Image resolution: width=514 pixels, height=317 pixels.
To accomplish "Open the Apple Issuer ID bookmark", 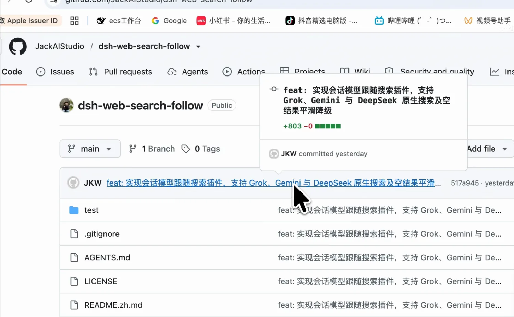I will [x=30, y=21].
